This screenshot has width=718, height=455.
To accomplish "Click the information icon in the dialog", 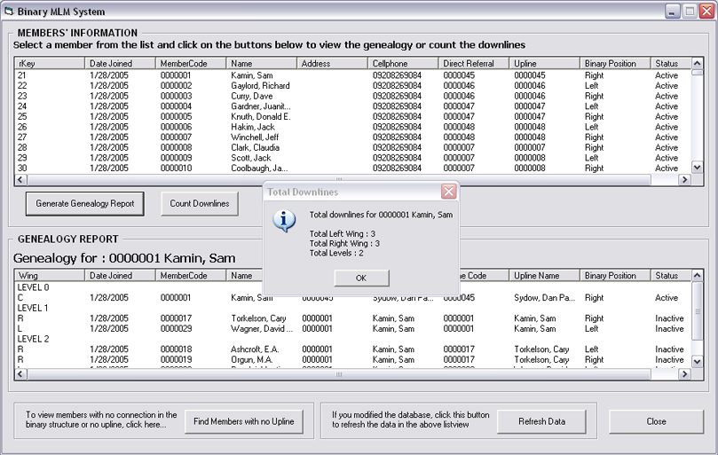I will tap(284, 221).
